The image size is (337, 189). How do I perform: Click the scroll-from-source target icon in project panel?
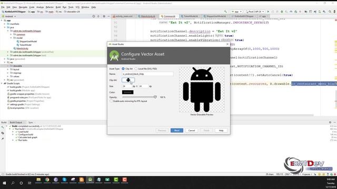[x=94, y=16]
